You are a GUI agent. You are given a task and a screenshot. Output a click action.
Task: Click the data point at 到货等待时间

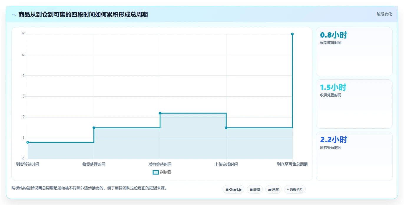[x=28, y=142]
